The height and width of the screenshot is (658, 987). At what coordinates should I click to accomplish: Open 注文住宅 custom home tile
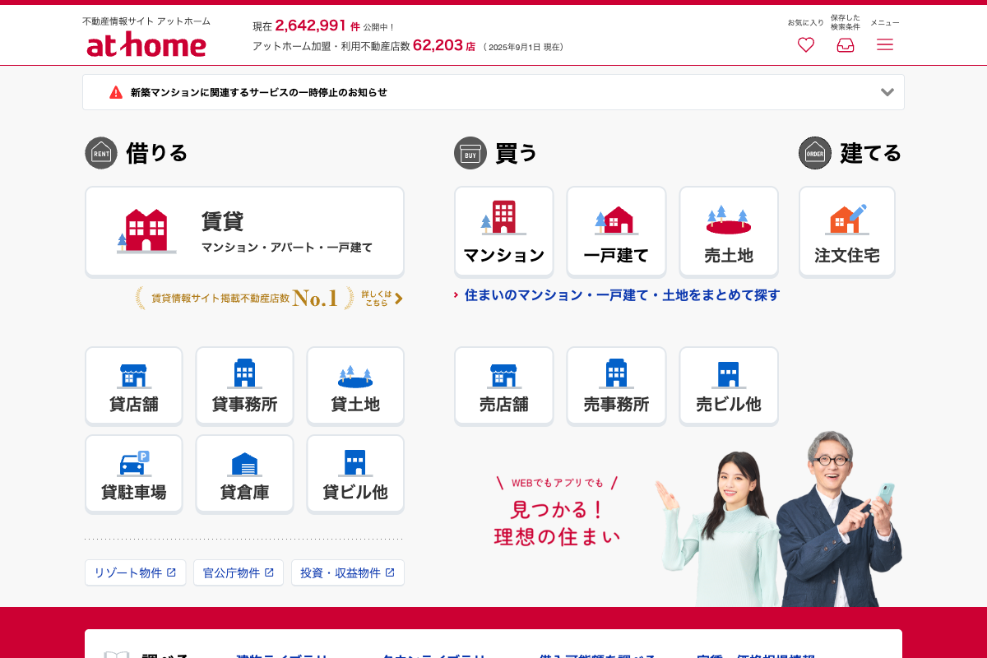846,231
